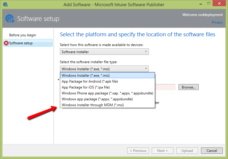Click the red error icon beside Software setup
This screenshot has height=159, width=228.
(x=6, y=43)
